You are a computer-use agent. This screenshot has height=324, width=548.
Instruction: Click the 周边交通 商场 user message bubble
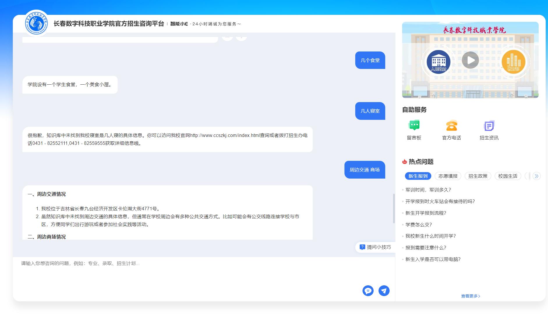click(x=365, y=170)
